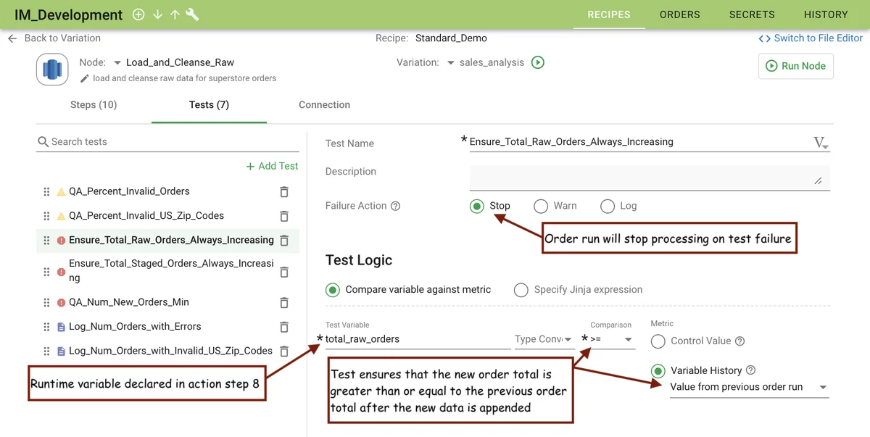Choose Specify Jinja expression option
Screen dimensions: 870x437
[x=521, y=290]
